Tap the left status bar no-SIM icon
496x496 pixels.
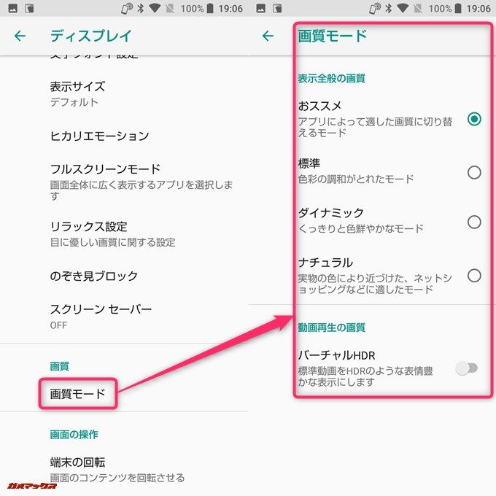(170, 8)
